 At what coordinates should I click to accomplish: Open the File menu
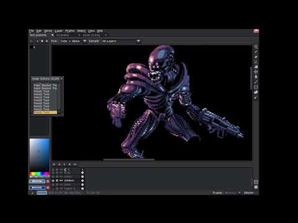[x=32, y=31]
